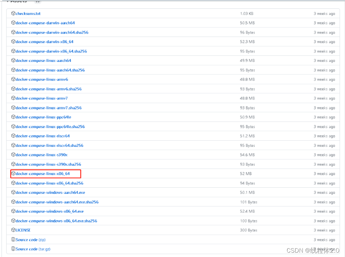Click package icon beside docker-compose-windows-aarch64.exe.sha256
The width and height of the screenshot is (345, 257).
13,202
